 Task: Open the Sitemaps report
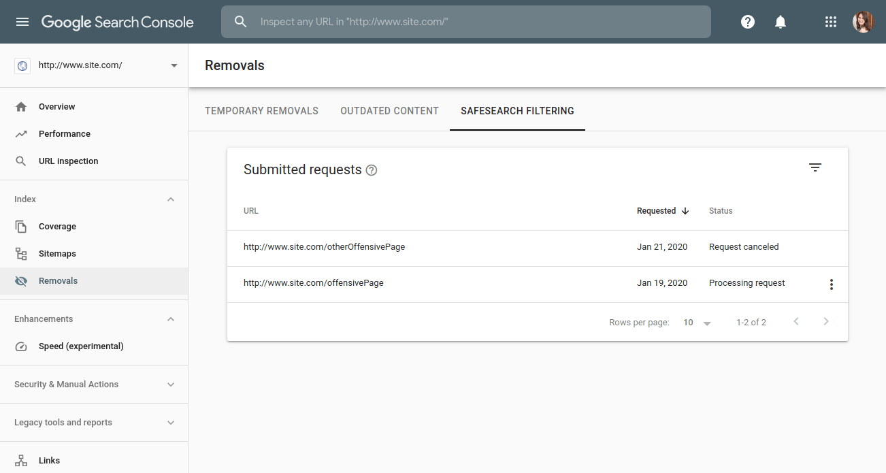coord(57,253)
